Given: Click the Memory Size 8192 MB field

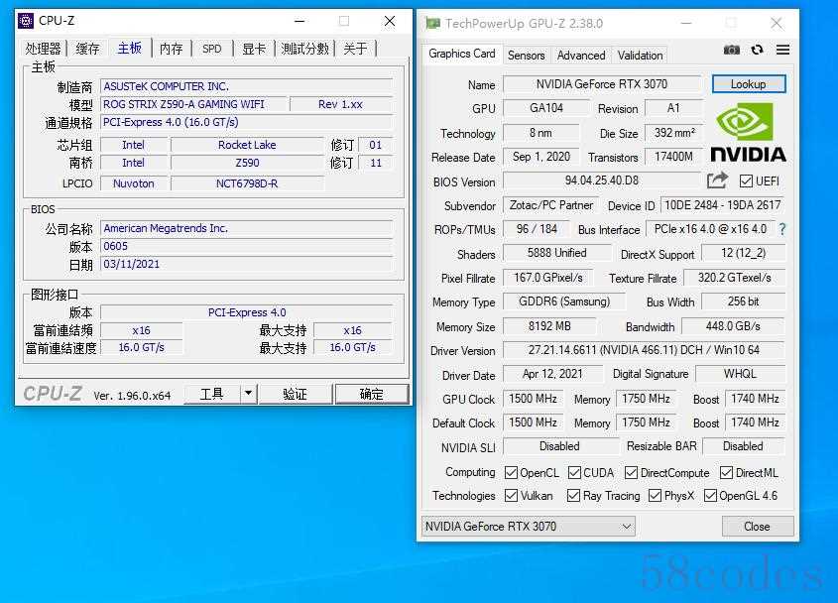Looking at the screenshot, I should 549,326.
